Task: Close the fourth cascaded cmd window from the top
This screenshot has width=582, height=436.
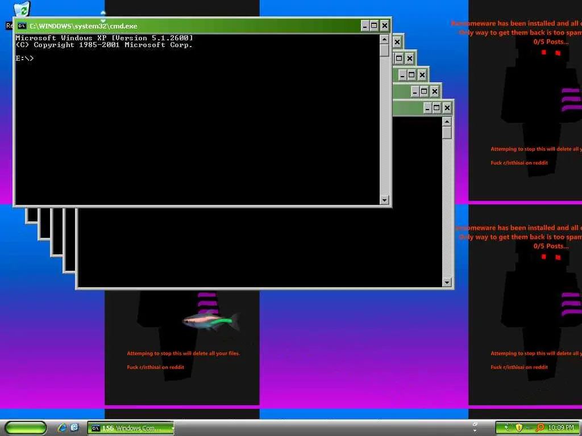Action: coord(422,75)
